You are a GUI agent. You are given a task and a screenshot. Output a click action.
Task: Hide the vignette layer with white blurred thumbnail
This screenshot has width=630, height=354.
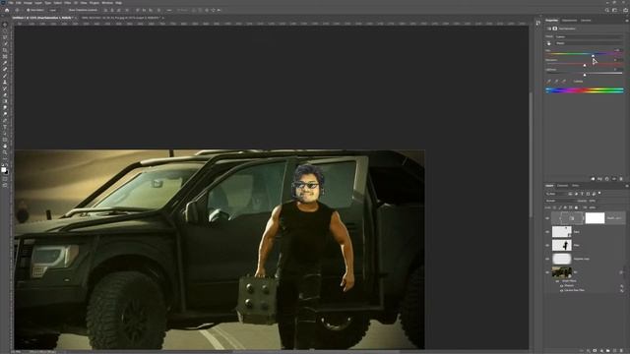click(547, 259)
